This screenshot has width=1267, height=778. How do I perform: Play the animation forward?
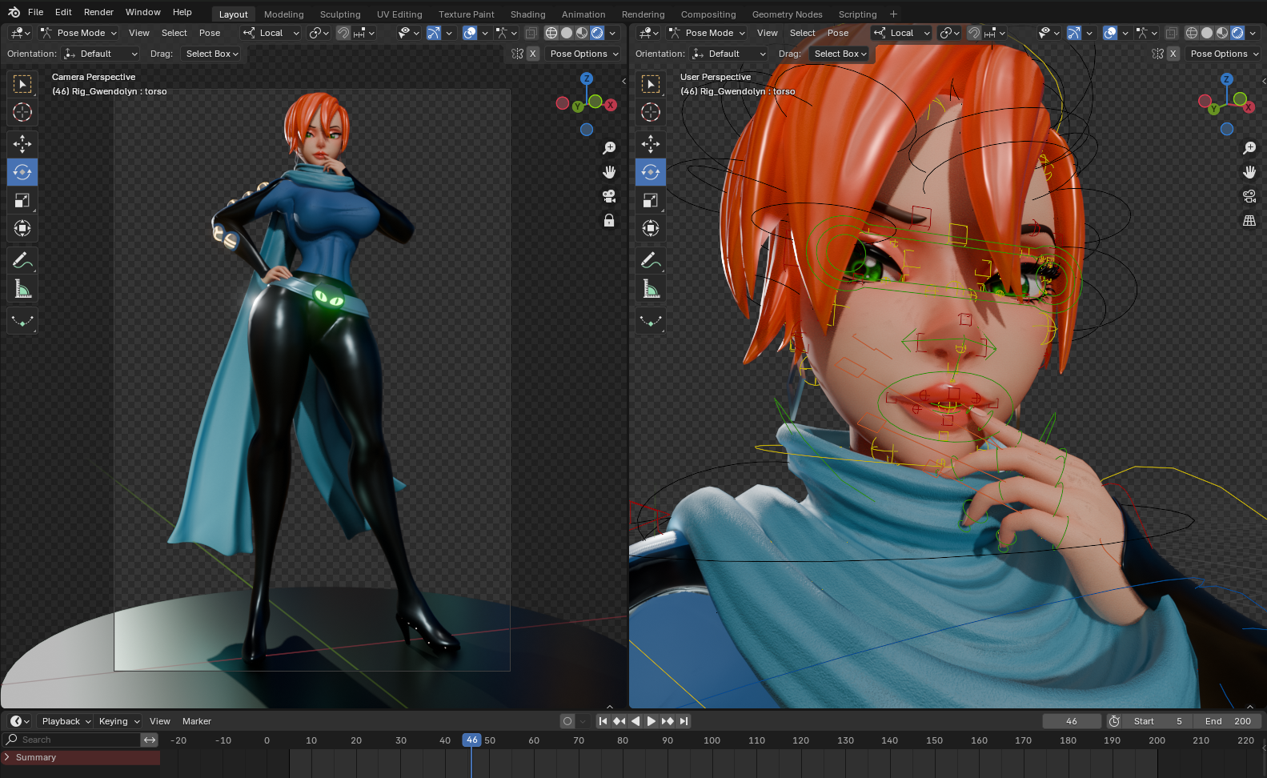click(652, 721)
